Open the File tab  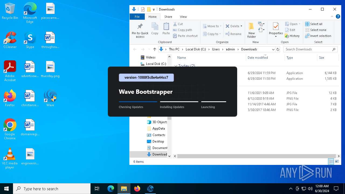pyautogui.click(x=137, y=17)
